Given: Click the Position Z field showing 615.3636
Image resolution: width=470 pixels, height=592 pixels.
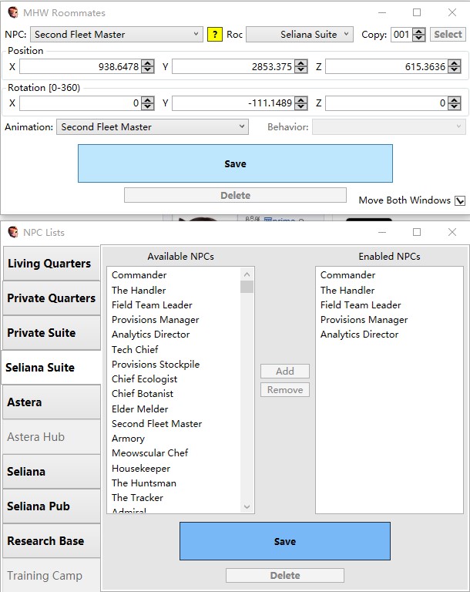Looking at the screenshot, I should [x=387, y=67].
